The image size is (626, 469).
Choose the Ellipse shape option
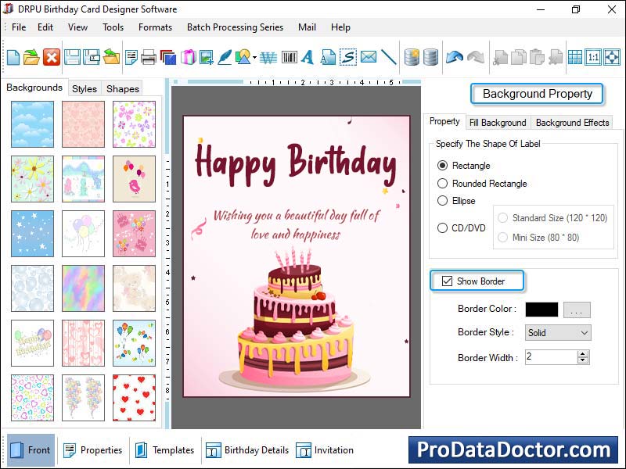(x=441, y=201)
